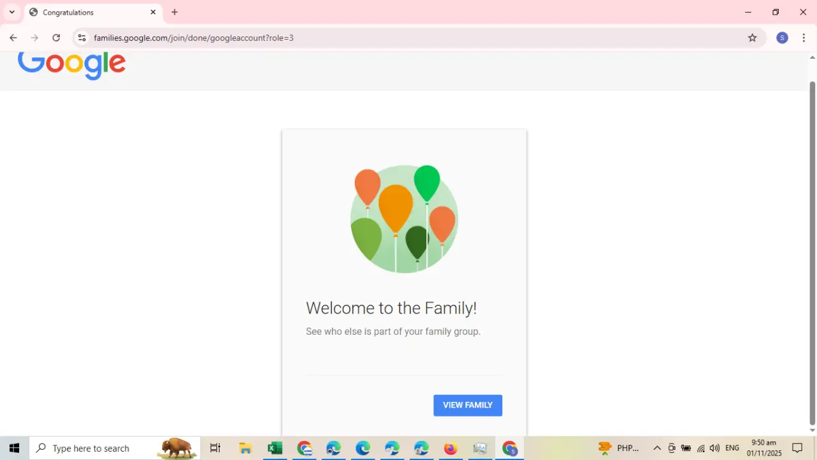Image resolution: width=817 pixels, height=460 pixels.
Task: Bookmark this page with the star icon
Action: [x=753, y=38]
